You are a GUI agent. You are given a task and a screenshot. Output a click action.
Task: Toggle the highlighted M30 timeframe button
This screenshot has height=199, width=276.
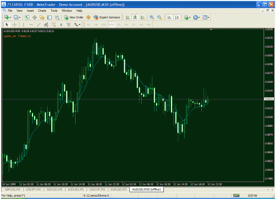point(111,25)
